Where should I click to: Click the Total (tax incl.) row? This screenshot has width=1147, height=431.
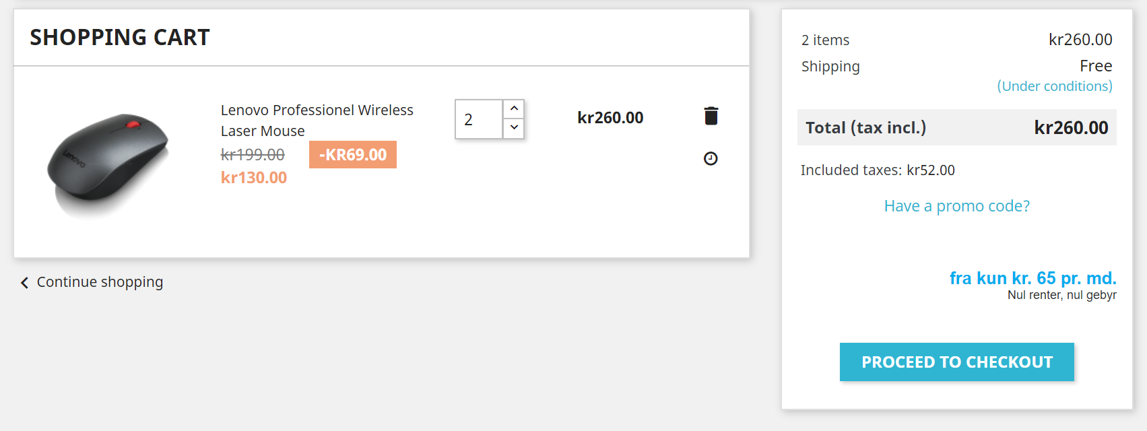[956, 128]
